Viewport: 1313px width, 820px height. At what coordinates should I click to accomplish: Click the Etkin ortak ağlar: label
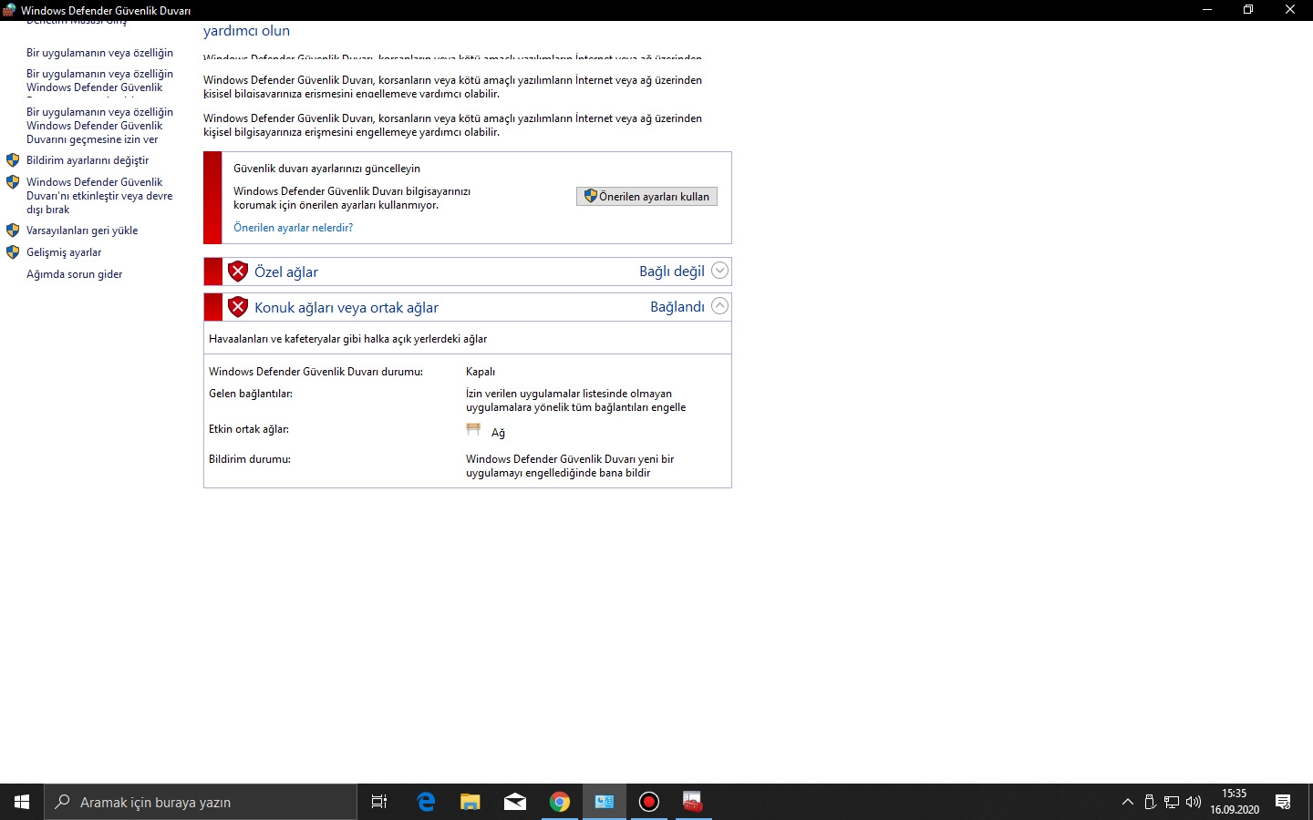[x=249, y=429]
